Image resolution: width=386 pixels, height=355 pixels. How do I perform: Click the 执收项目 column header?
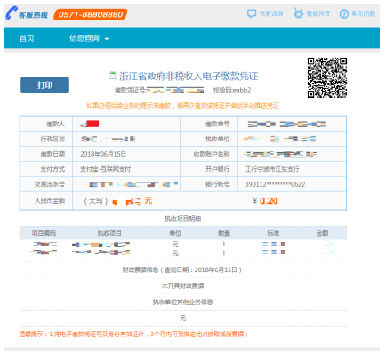point(109,233)
